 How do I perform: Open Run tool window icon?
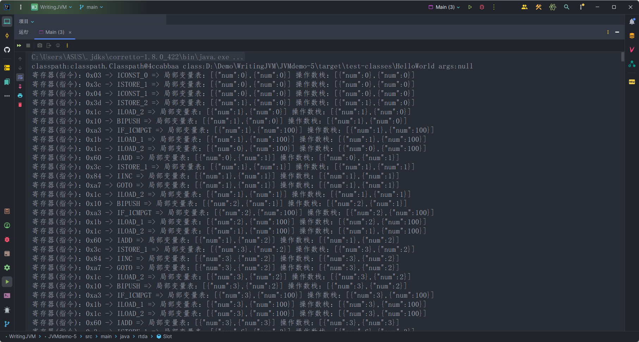[7, 282]
